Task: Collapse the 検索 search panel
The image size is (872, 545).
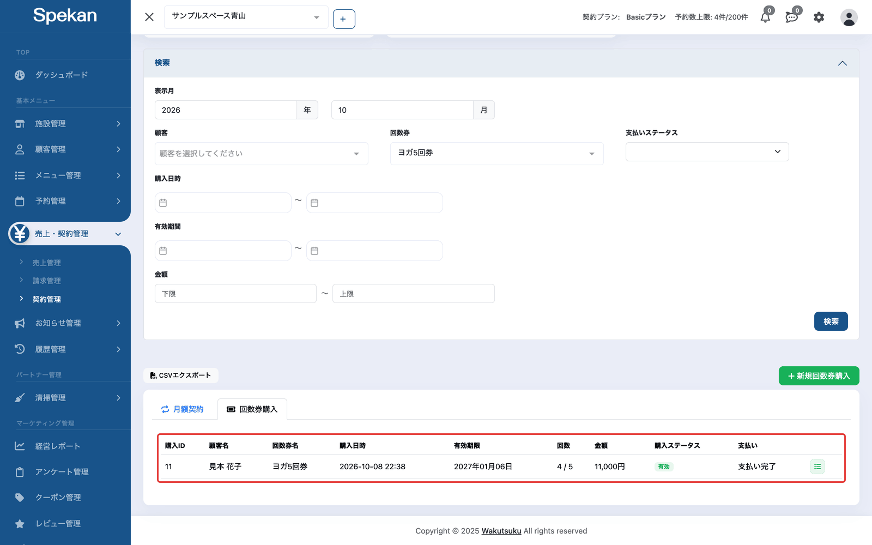Action: point(843,63)
